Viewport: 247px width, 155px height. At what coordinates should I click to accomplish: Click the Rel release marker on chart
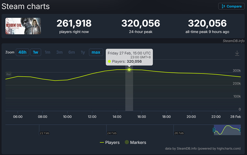pos(9,74)
